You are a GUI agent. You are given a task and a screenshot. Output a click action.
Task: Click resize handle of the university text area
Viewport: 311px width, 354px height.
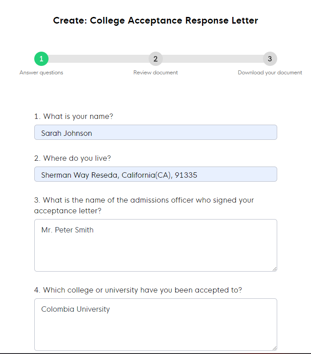point(275,348)
